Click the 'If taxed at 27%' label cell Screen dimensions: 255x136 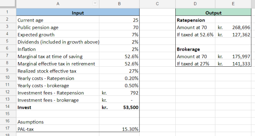[195, 64]
